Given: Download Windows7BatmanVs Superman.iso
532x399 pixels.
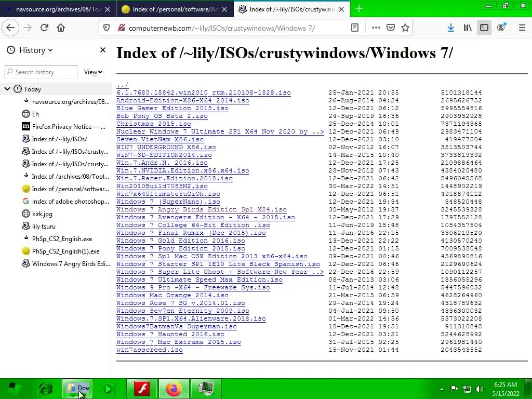Looking at the screenshot, I should click(x=177, y=326).
